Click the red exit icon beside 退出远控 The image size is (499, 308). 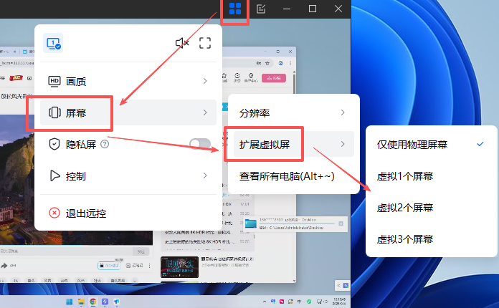coord(54,213)
